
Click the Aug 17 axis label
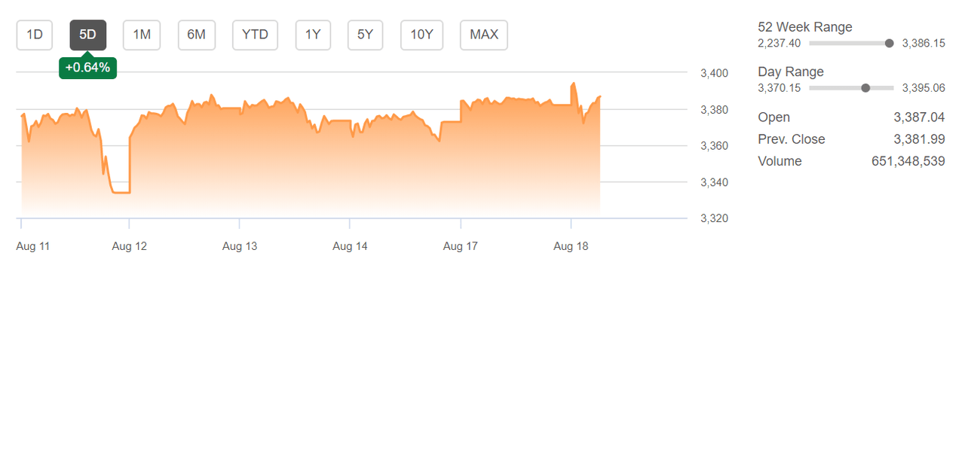[x=461, y=246]
